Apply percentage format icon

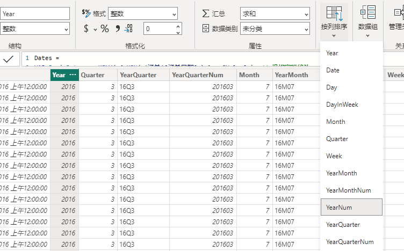(105, 28)
